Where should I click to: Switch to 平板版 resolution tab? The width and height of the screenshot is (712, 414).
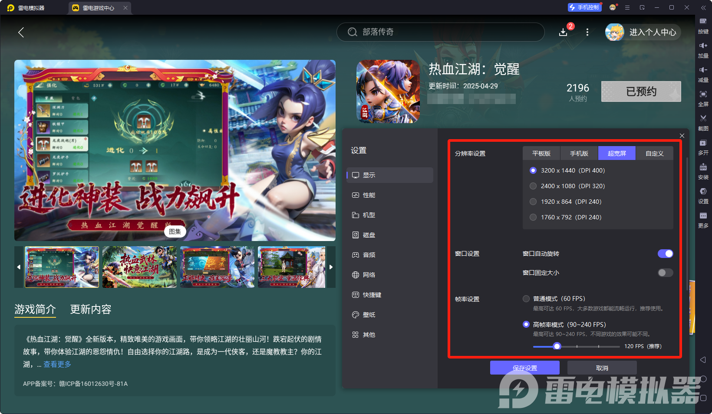pos(541,153)
